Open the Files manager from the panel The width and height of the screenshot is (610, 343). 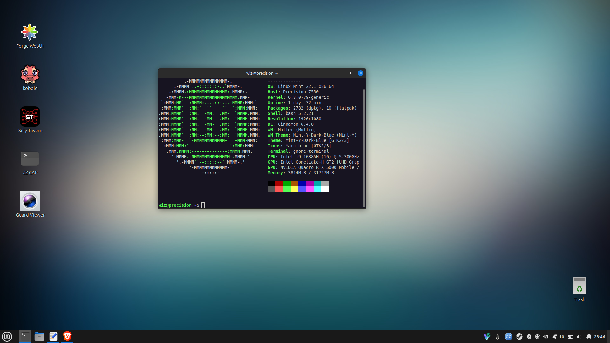39,336
